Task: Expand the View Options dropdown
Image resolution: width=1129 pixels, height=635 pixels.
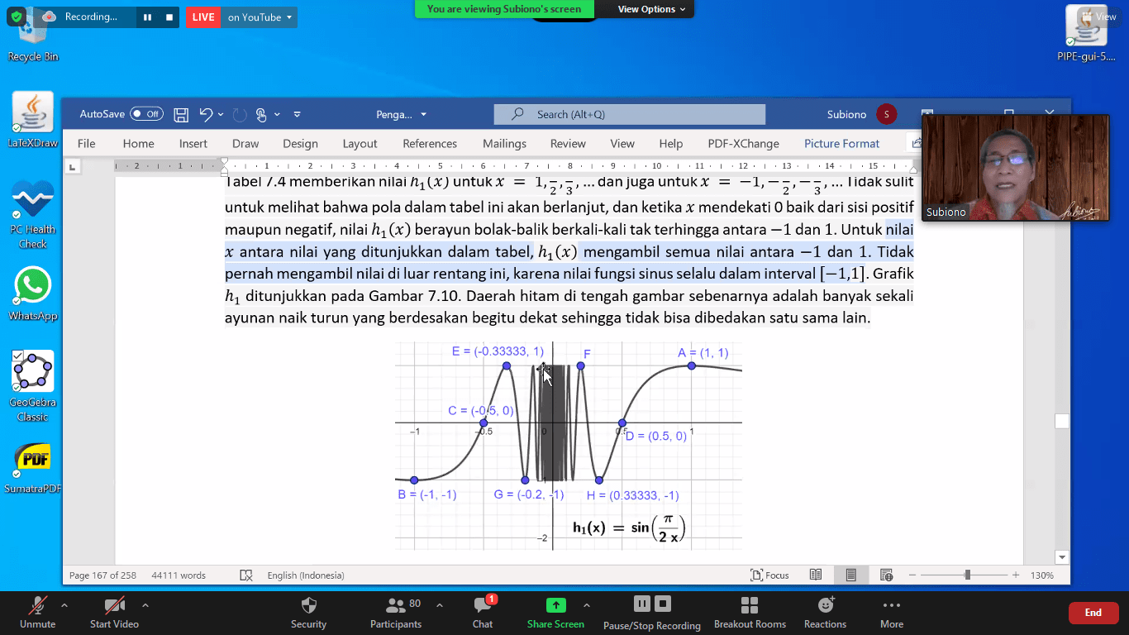Action: click(x=652, y=9)
